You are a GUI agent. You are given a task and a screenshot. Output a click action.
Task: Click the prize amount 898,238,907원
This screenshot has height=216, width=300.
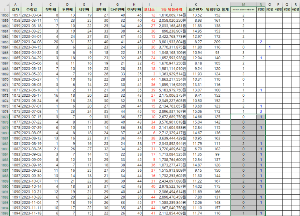172,31
